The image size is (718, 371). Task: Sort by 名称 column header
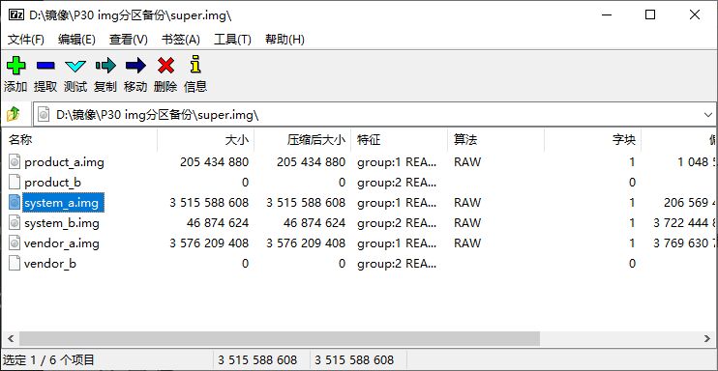click(79, 139)
